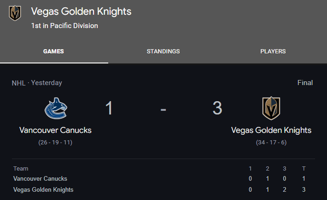
Task: Click the Vancouver Canucks orca logo
Action: 56,108
